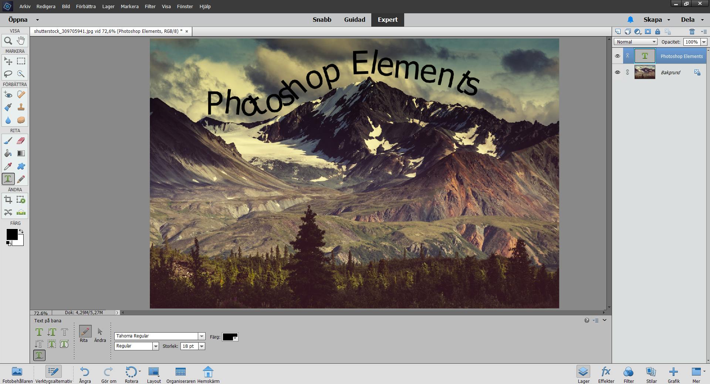
Task: Select the Pencil tool in the toolbox
Action: [x=21, y=179]
